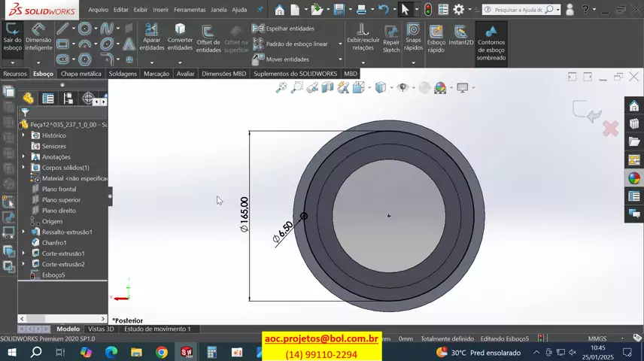The height and width of the screenshot is (361, 644).
Task: Open Google Chrome from the taskbar
Action: (162, 352)
